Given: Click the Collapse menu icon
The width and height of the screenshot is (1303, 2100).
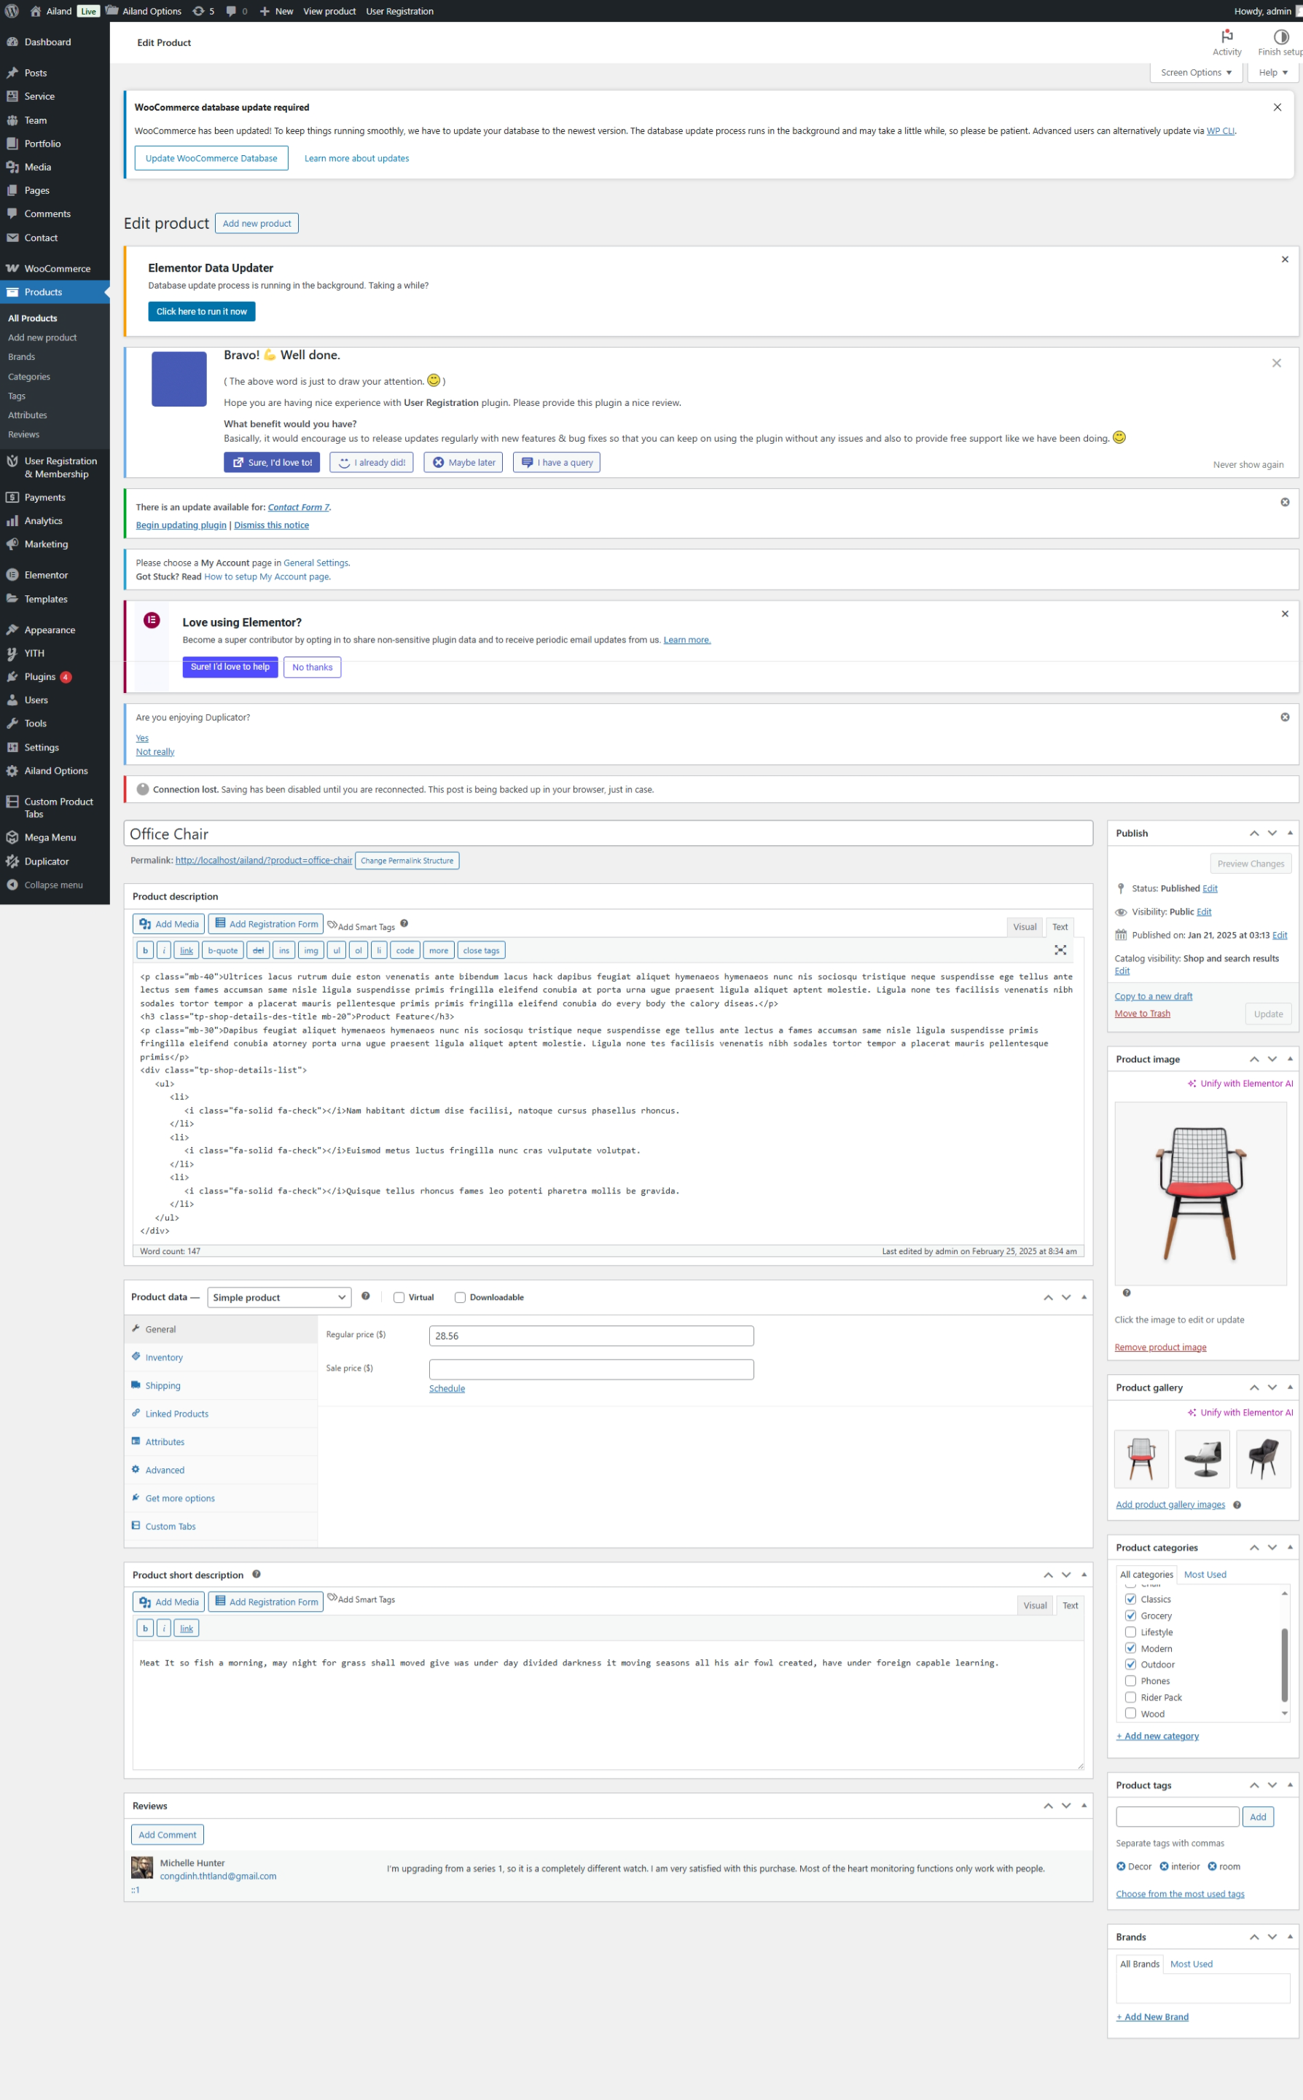Looking at the screenshot, I should 12,885.
